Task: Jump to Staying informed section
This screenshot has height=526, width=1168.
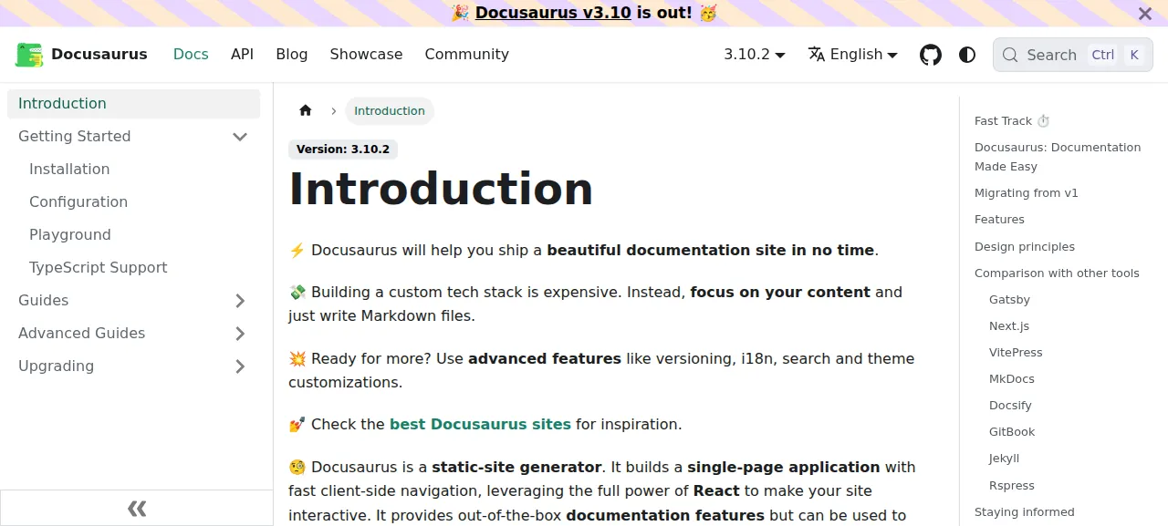Action: point(1025,512)
